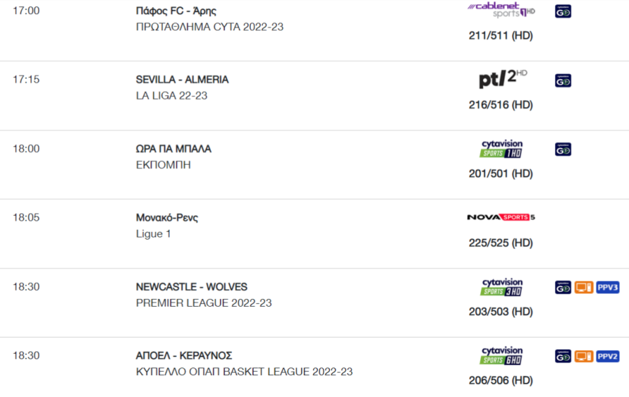This screenshot has width=629, height=397.
Task: Click the Πάφος FC - Άρης match title
Action: [176, 10]
